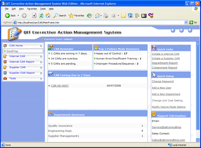This screenshot has width=201, height=148.
Task: Click Initiate a Internal CAR link
Action: (x=166, y=54)
